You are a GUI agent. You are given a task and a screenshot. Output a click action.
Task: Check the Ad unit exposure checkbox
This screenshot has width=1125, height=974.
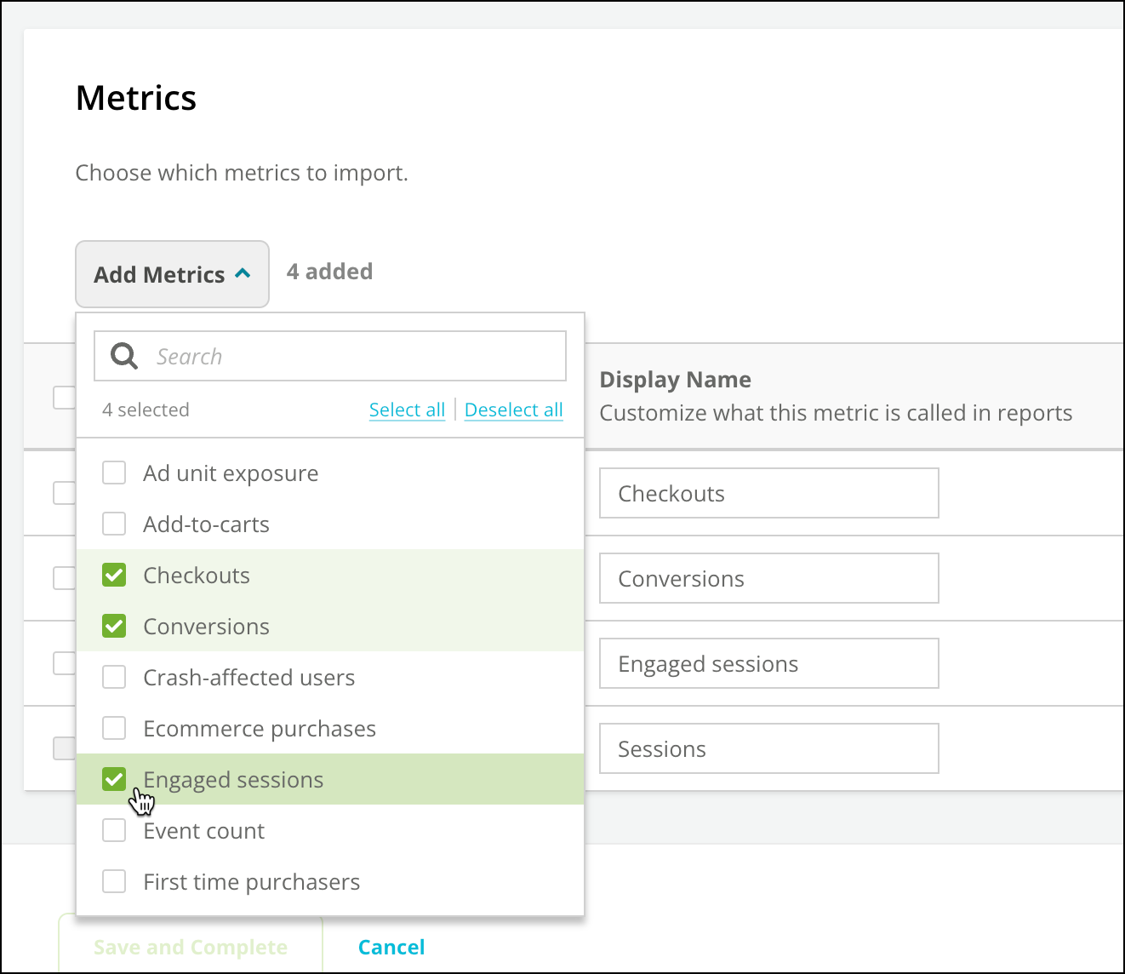point(114,473)
